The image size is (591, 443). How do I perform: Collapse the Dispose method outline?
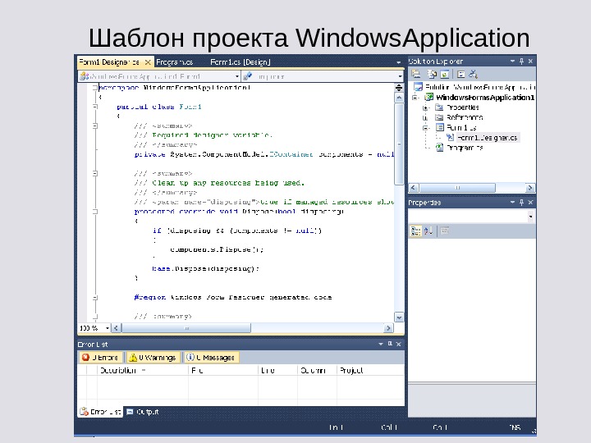click(x=95, y=212)
